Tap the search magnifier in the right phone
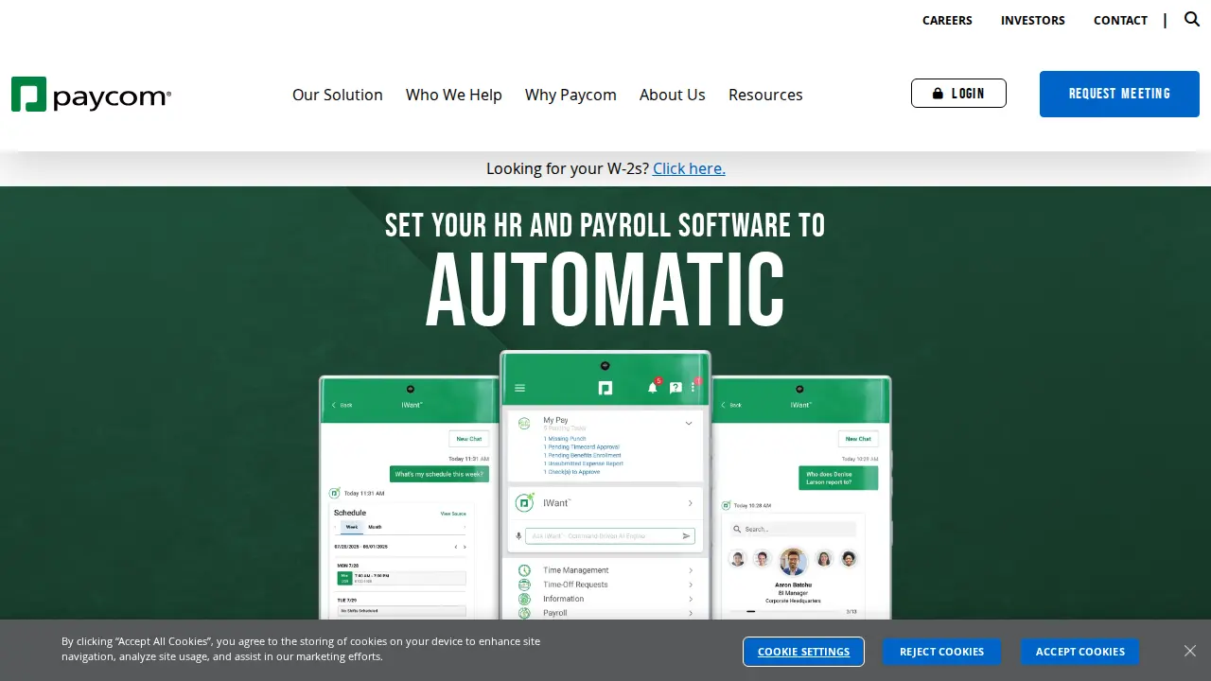This screenshot has width=1211, height=681. [x=739, y=530]
